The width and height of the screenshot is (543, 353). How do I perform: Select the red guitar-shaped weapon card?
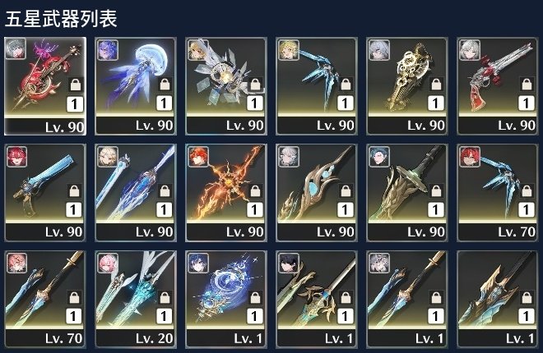[x=45, y=86]
